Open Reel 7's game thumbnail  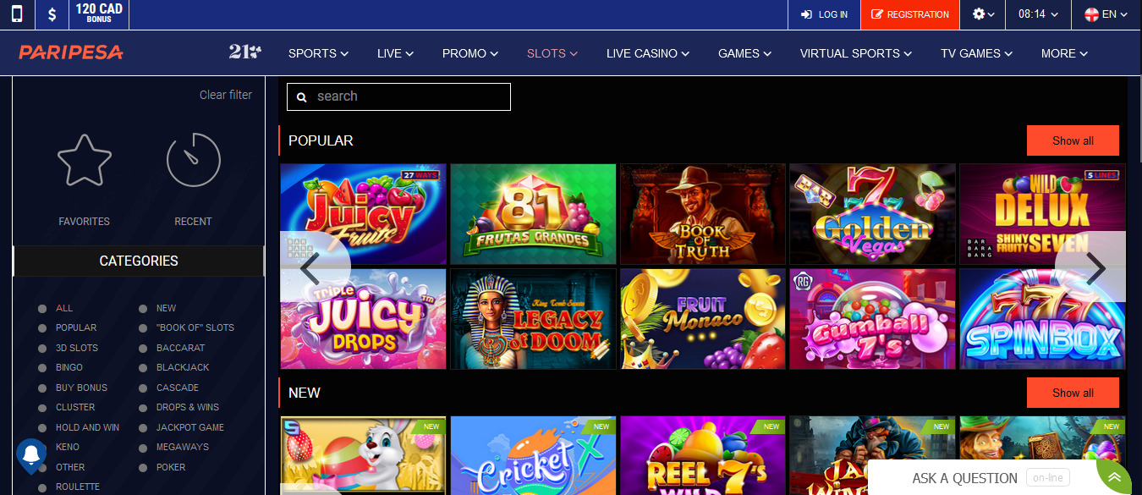[703, 455]
